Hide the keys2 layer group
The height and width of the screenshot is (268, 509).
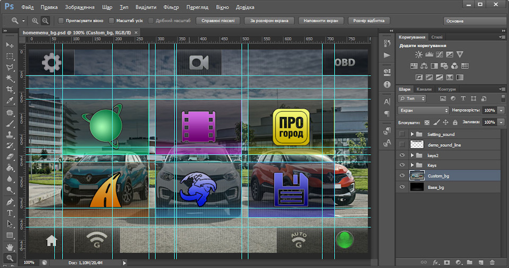click(402, 155)
